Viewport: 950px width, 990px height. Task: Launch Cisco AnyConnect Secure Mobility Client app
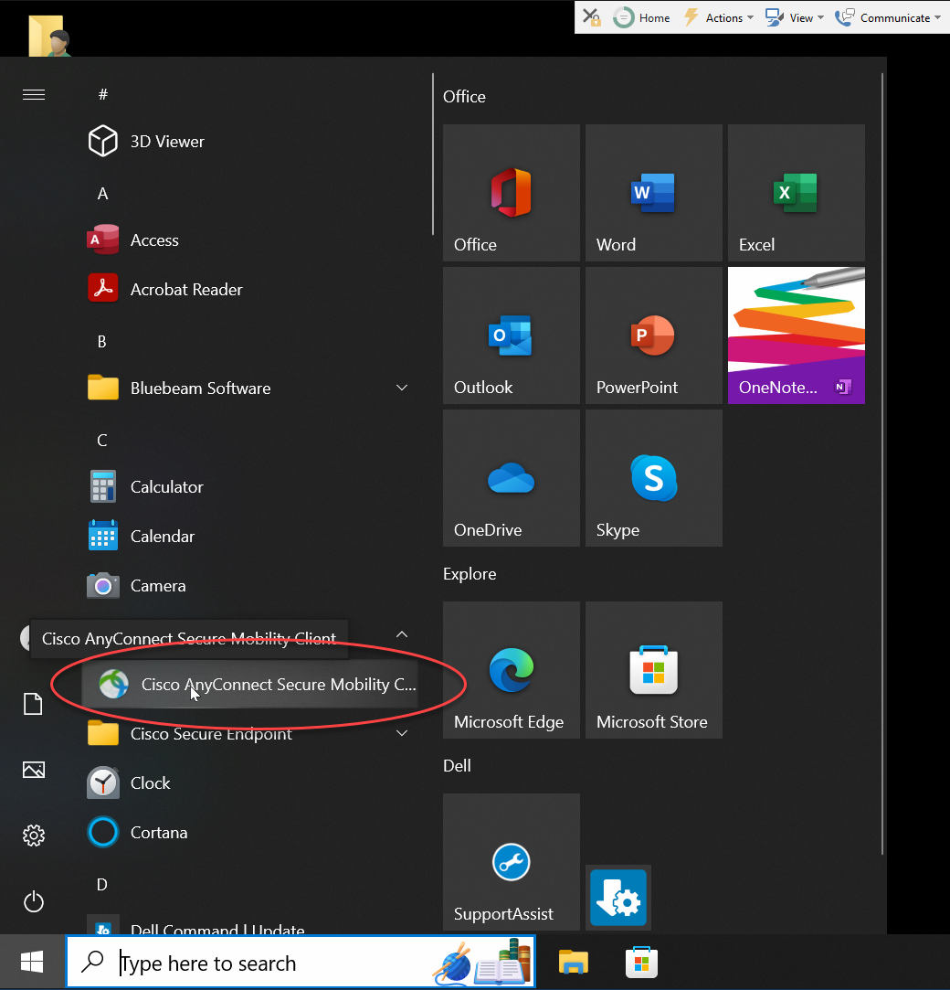coord(249,685)
